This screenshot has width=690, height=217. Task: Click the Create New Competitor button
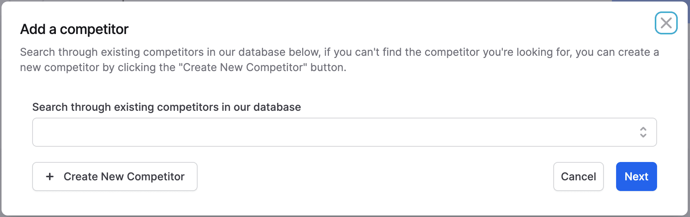point(115,177)
